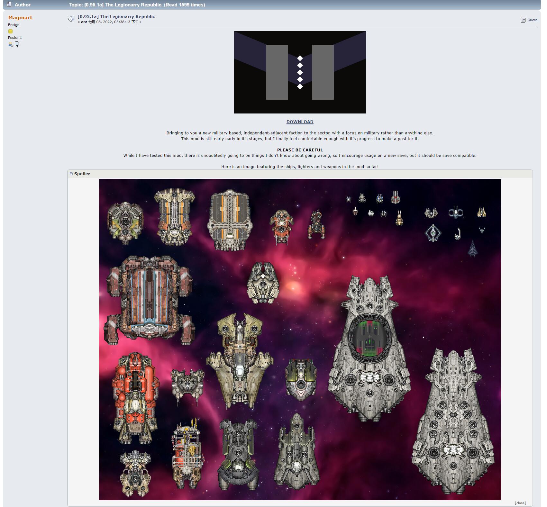Click the diamond-shaped fighter with green core
The image size is (547, 507).
pyautogui.click(x=433, y=233)
